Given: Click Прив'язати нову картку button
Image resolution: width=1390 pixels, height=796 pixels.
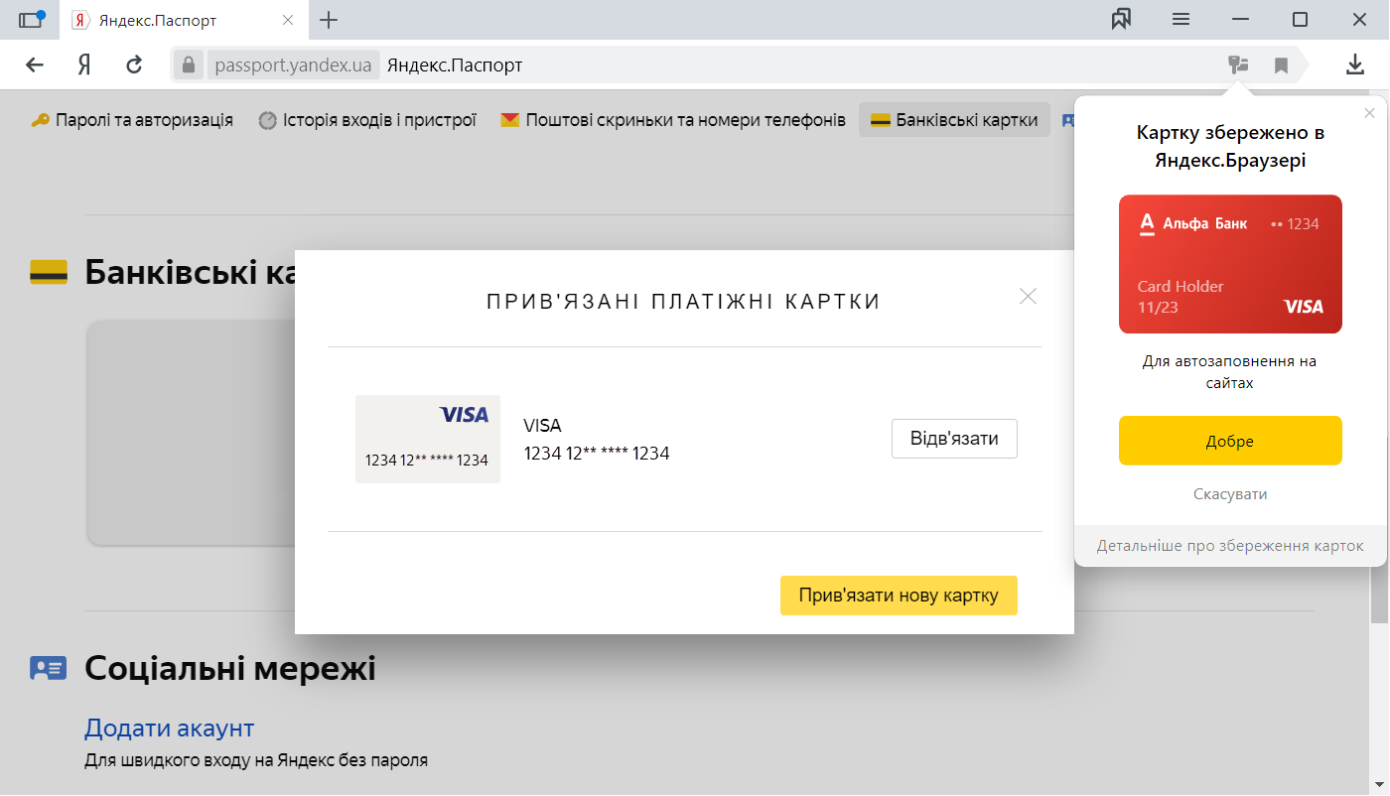Looking at the screenshot, I should point(899,596).
